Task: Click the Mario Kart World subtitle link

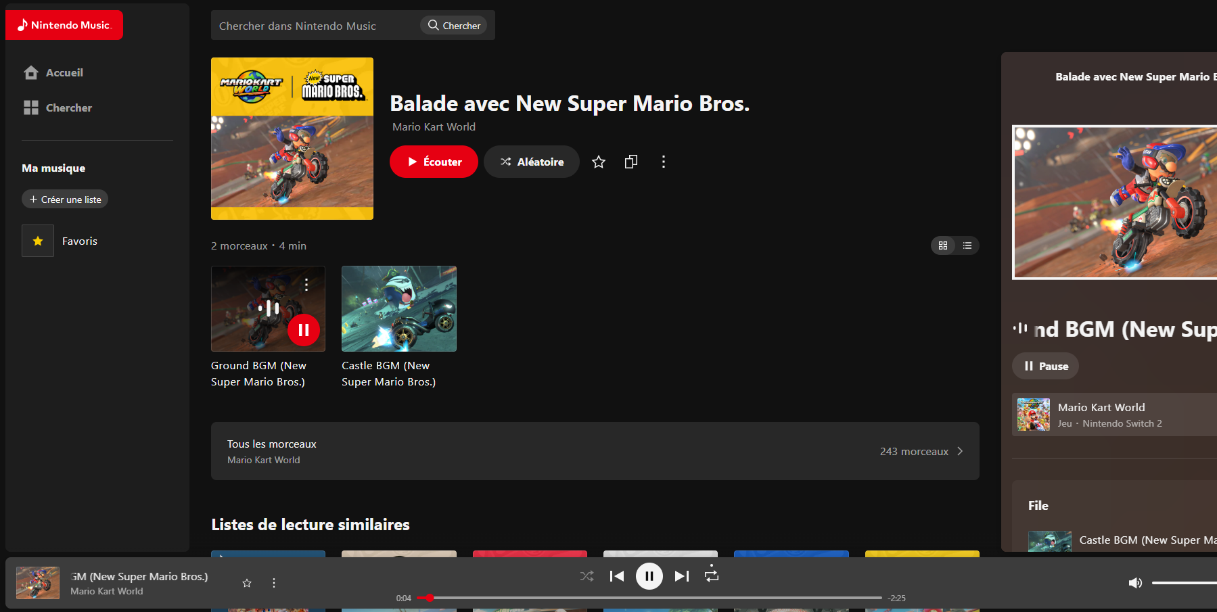Action: click(434, 126)
